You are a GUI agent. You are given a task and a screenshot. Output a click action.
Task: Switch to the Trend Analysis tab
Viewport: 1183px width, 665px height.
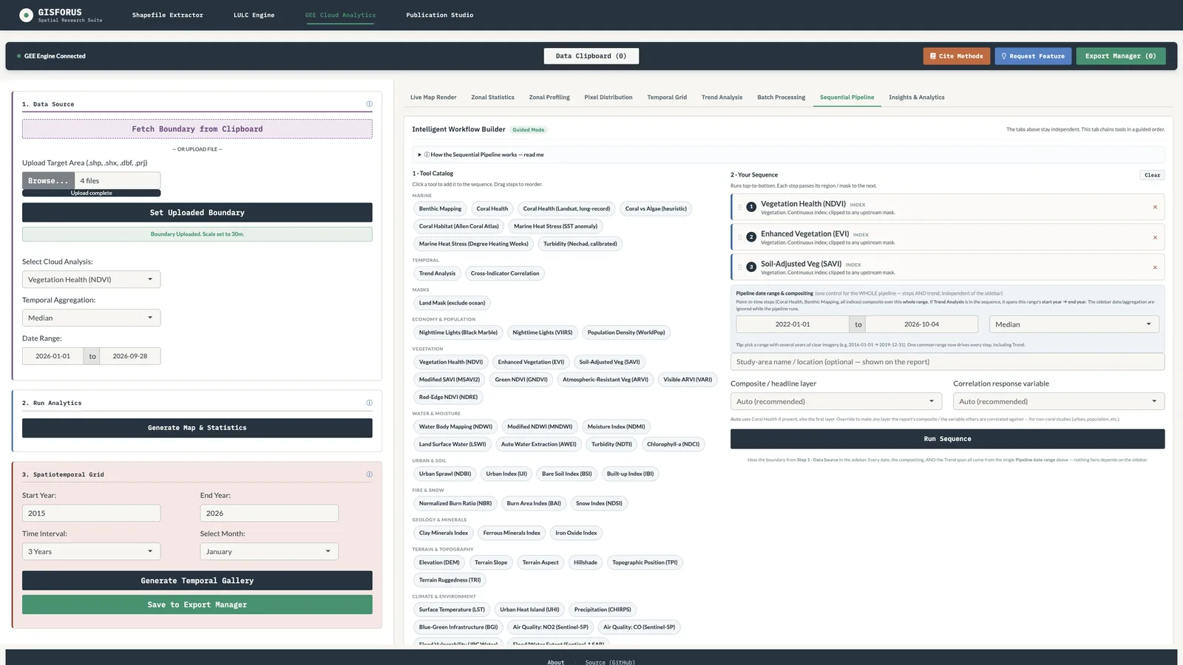pos(722,98)
